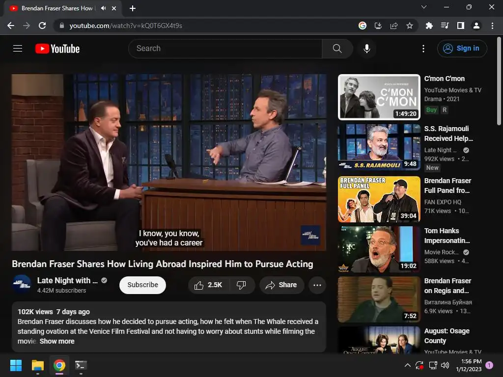Open File Explorer from taskbar
Image resolution: width=503 pixels, height=377 pixels.
[37, 365]
